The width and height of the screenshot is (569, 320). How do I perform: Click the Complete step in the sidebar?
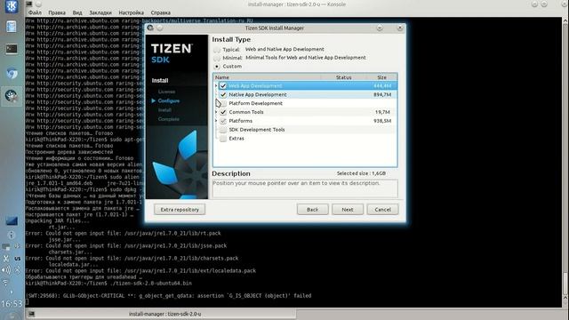(168, 118)
